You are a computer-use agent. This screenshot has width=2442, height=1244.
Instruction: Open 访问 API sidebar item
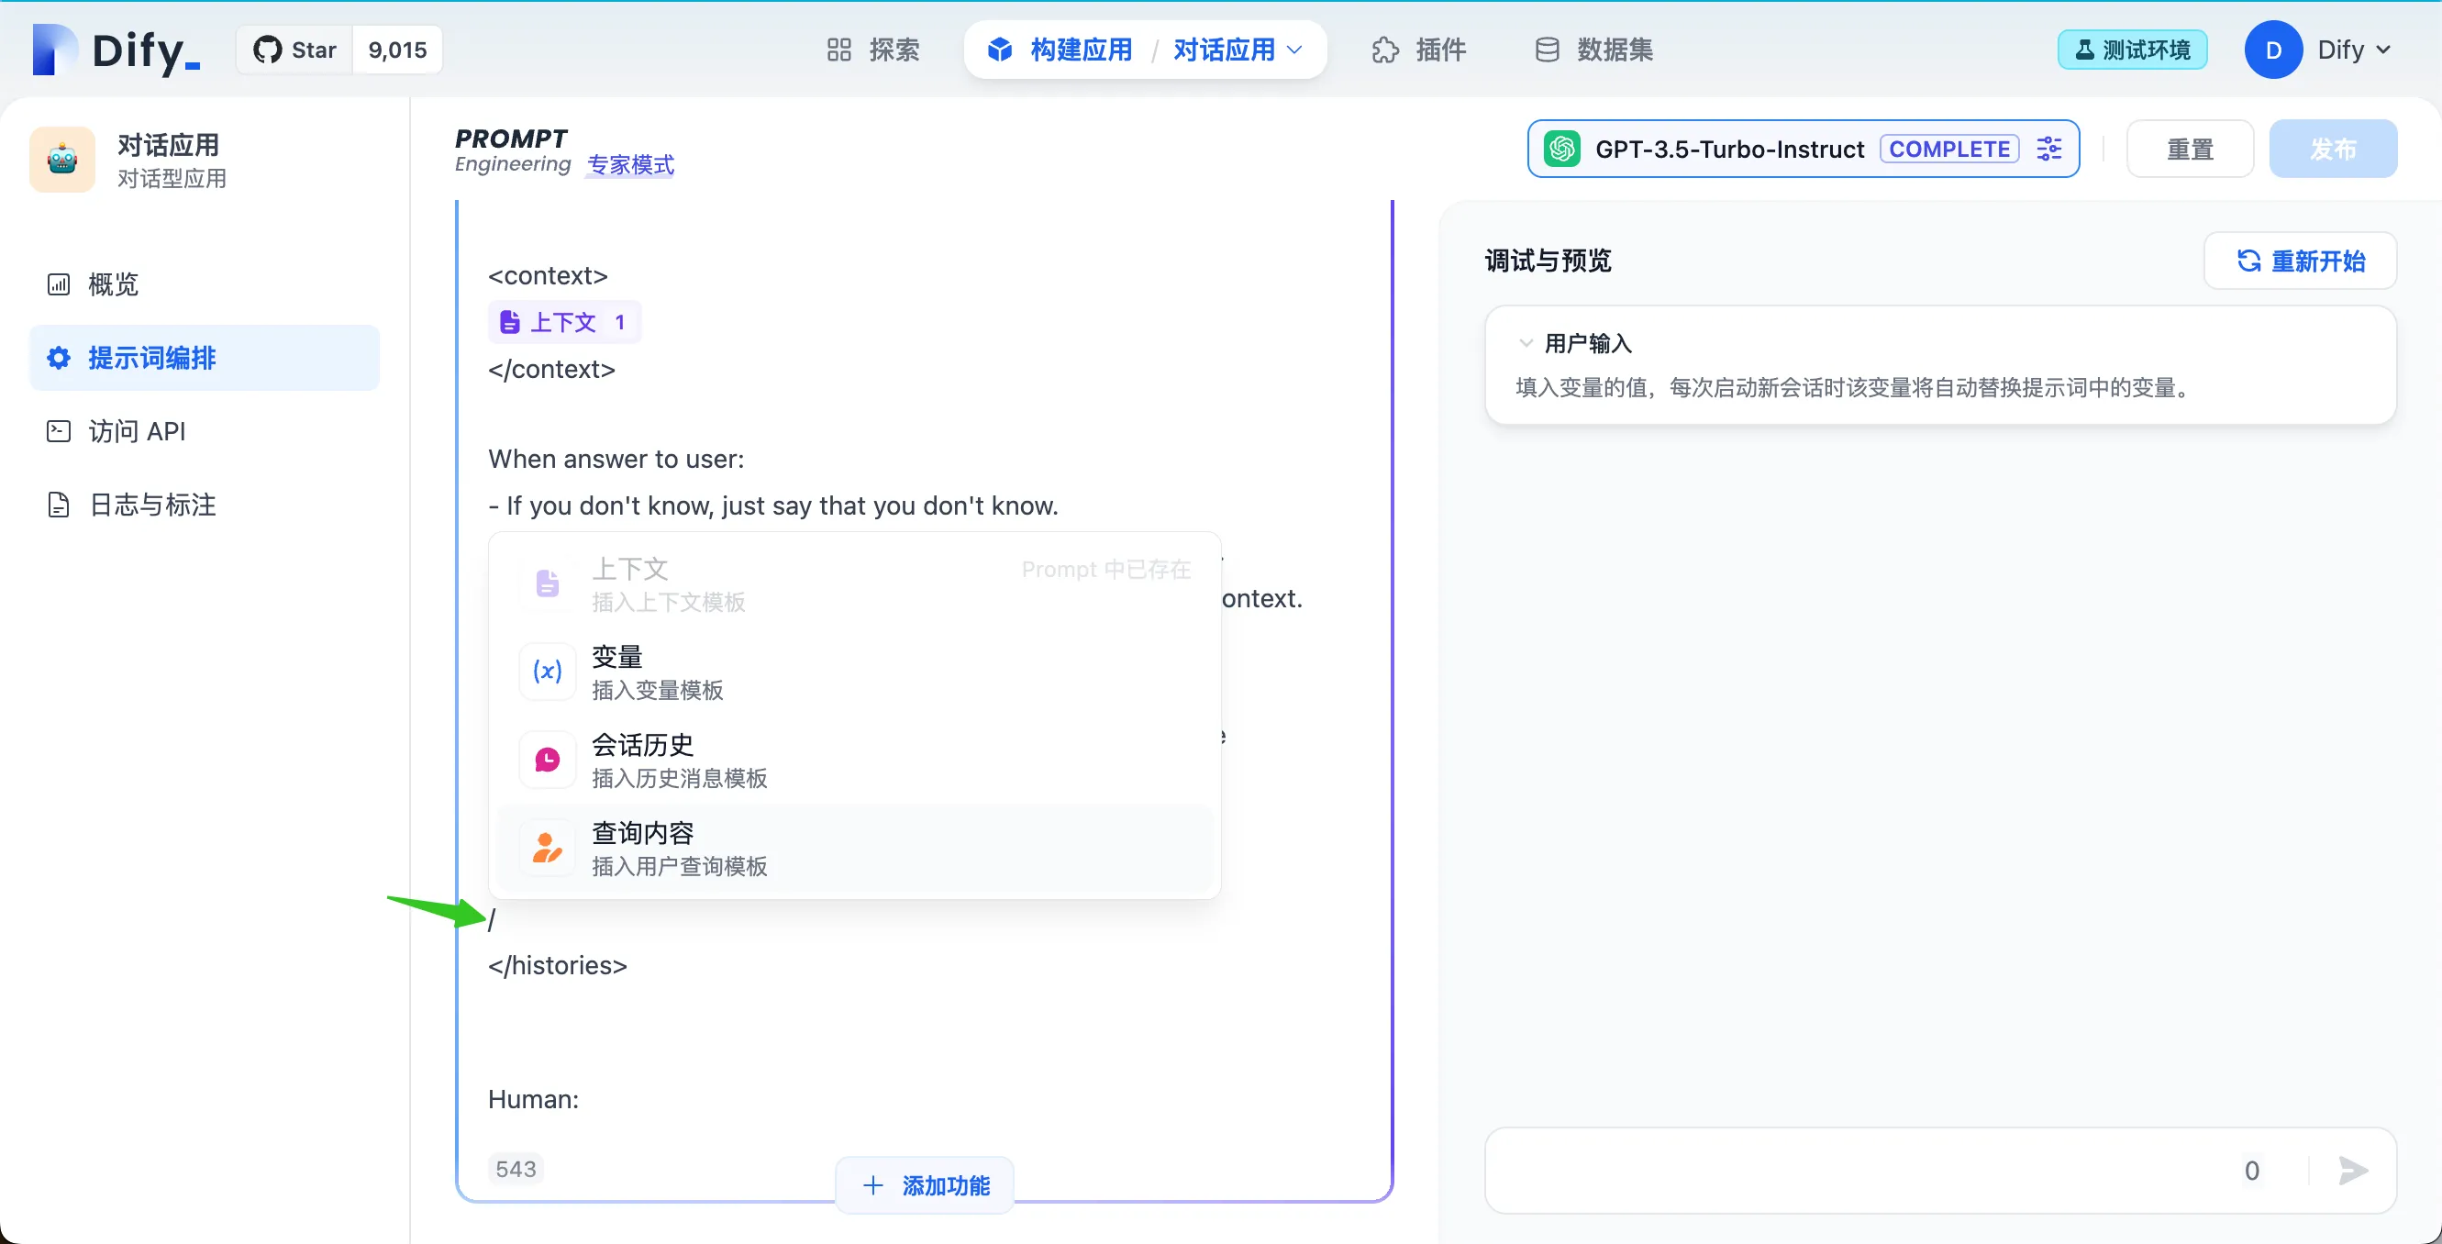[137, 431]
